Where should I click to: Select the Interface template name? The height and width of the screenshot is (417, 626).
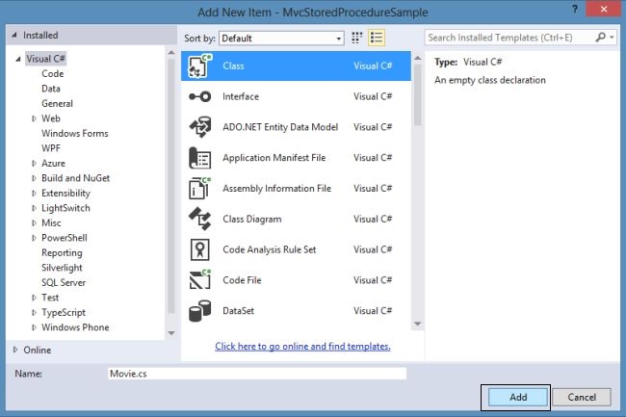point(241,96)
